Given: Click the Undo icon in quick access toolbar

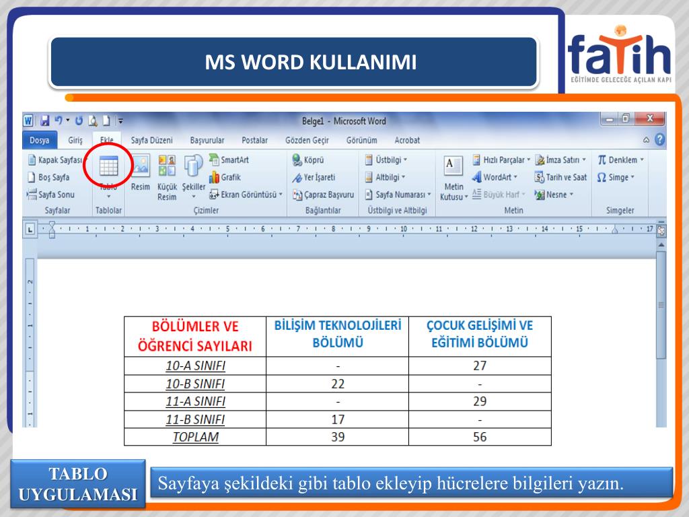Looking at the screenshot, I should [58, 120].
